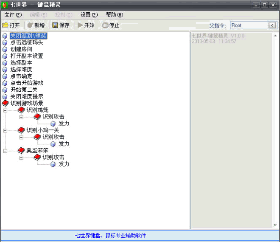
Task: Collapse the 臭蛋笨笨 node
Action: [5, 151]
